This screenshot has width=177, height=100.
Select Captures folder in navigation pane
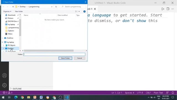pyautogui.click(x=11, y=31)
